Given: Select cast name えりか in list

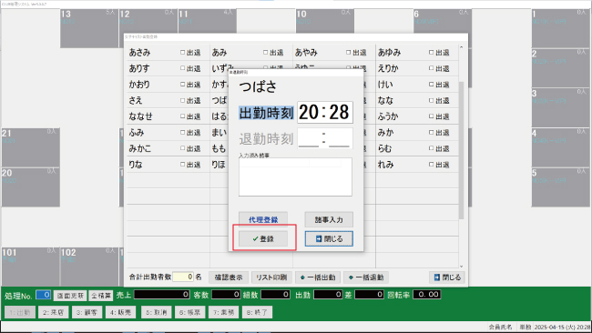Looking at the screenshot, I should [x=388, y=68].
